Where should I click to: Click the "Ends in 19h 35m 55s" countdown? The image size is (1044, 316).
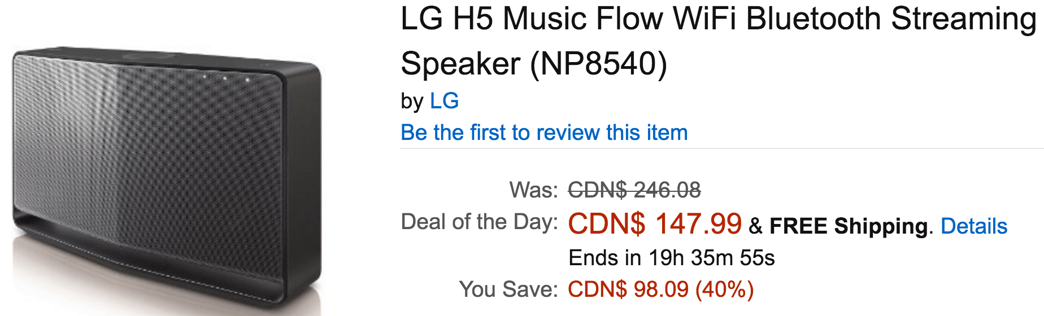(x=672, y=258)
